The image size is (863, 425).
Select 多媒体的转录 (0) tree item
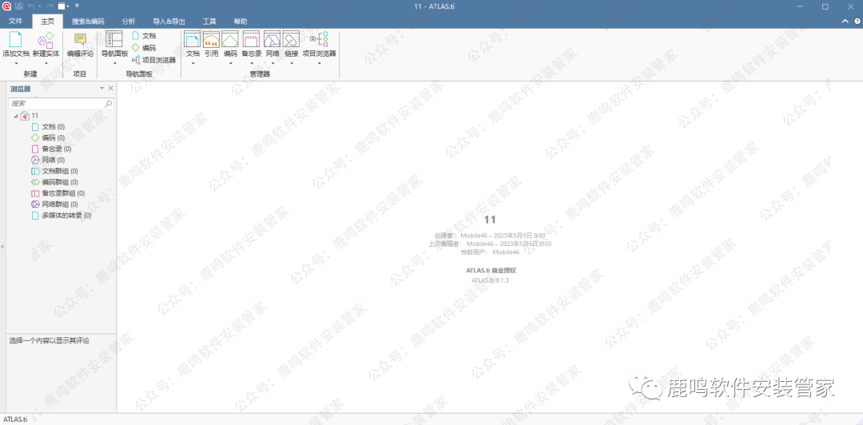66,216
